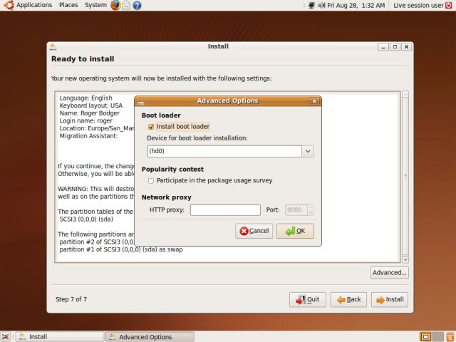Close the Install window
This screenshot has height=342, width=456.
coord(407,46)
